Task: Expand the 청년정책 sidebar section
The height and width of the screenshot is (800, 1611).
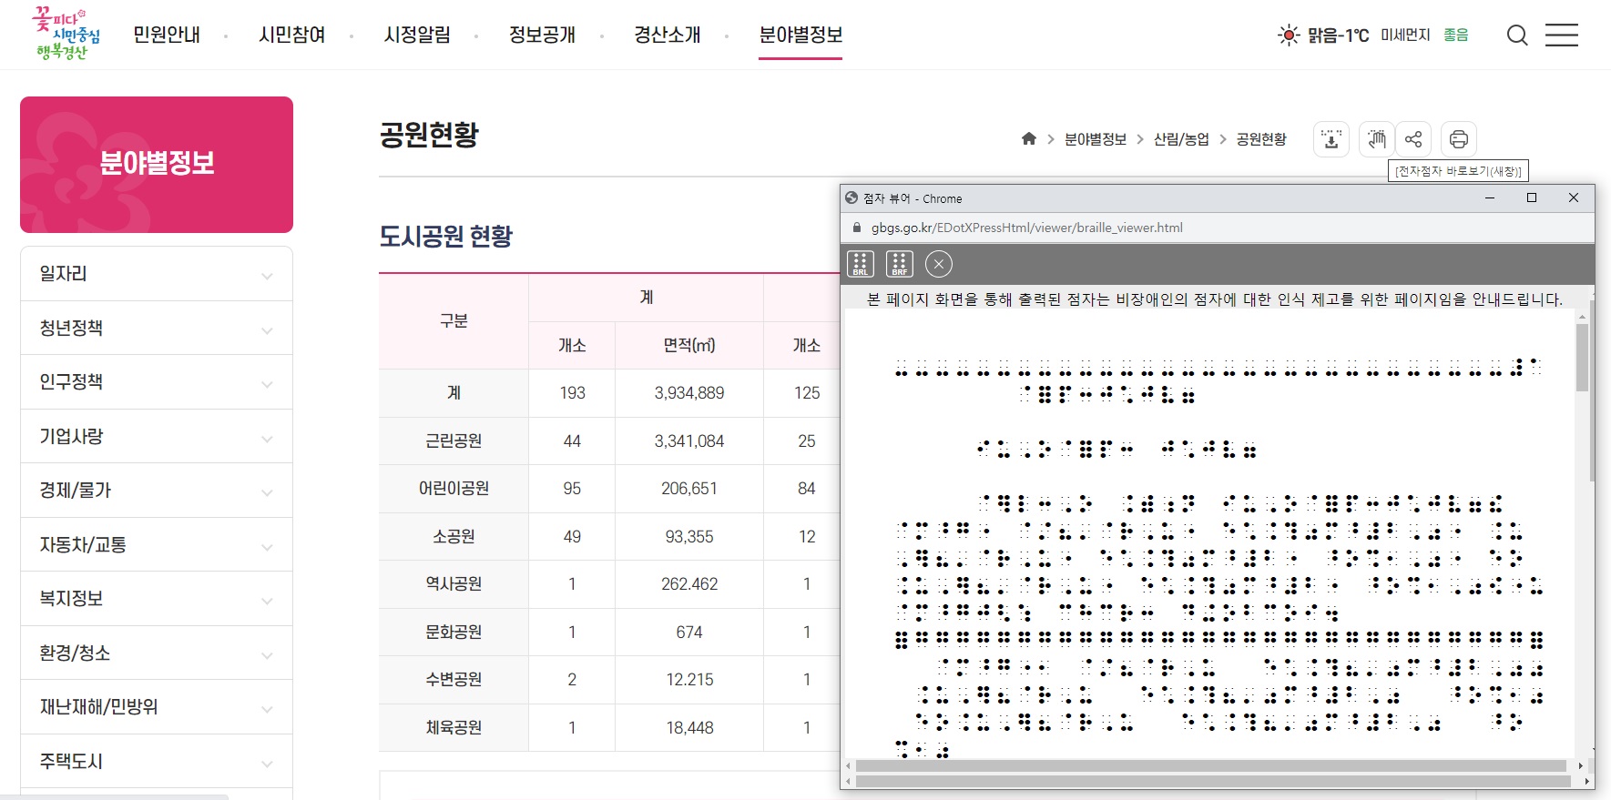Action: pos(157,328)
